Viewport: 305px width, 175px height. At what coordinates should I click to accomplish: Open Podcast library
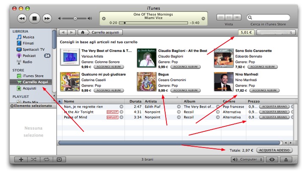coord(29,56)
